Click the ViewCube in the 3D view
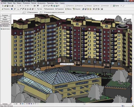 pyautogui.click(x=122, y=25)
